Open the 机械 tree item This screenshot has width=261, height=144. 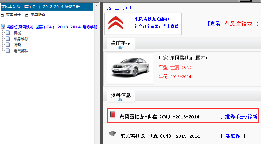tap(17, 33)
